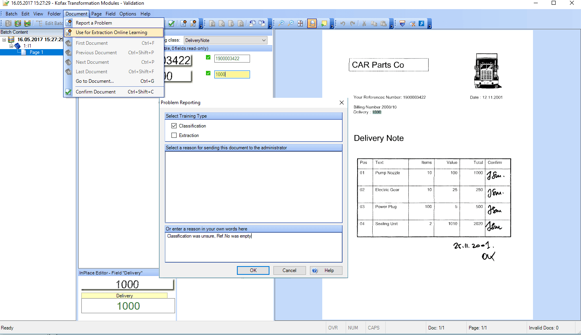581x335 pixels.
Task: Click the fit-to-page icon in toolbar
Action: point(300,23)
